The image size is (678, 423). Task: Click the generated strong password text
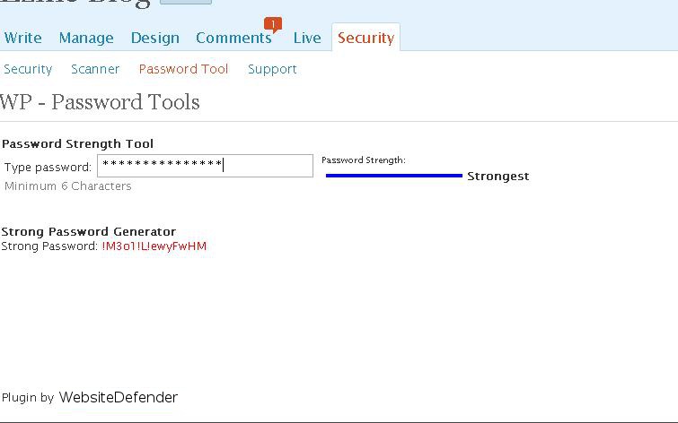(154, 246)
